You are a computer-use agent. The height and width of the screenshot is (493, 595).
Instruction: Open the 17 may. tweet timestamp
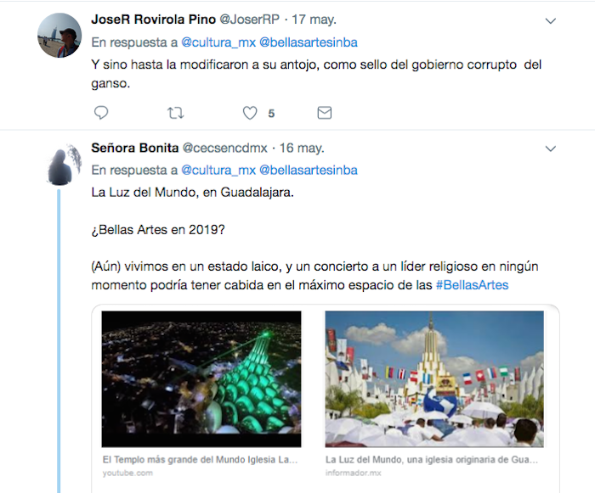[314, 20]
